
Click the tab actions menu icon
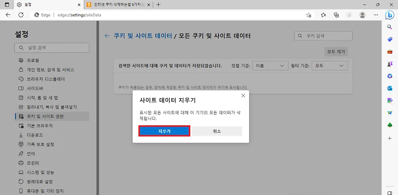[x=7, y=5]
